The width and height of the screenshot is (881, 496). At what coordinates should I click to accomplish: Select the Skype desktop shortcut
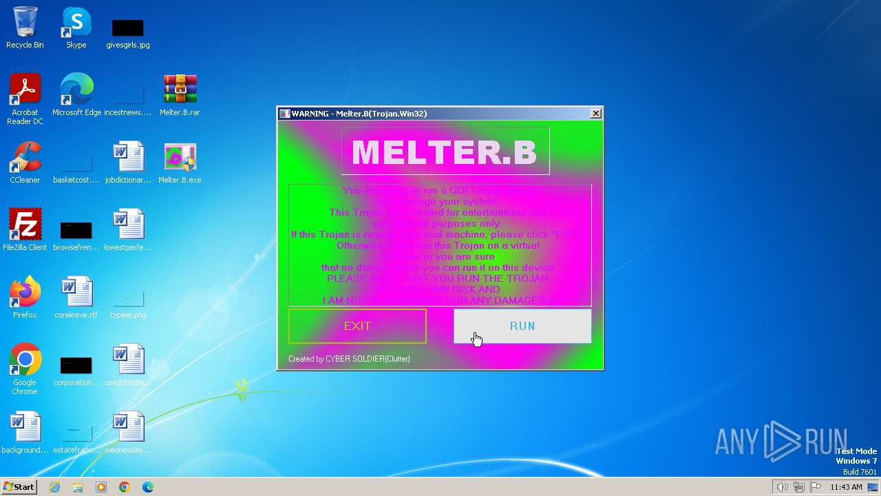tap(76, 28)
